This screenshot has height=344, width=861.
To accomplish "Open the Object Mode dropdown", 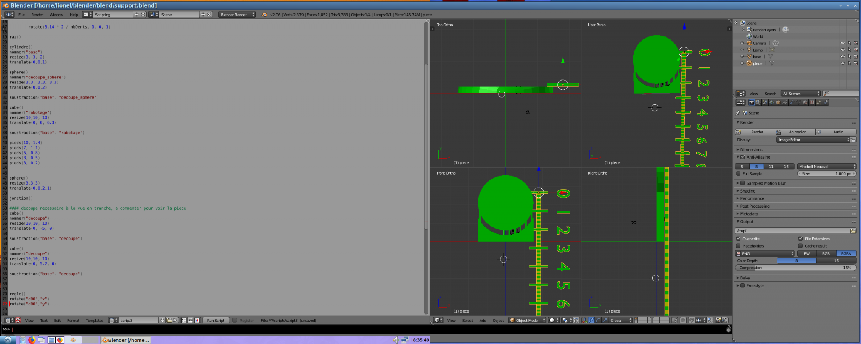I will point(527,320).
